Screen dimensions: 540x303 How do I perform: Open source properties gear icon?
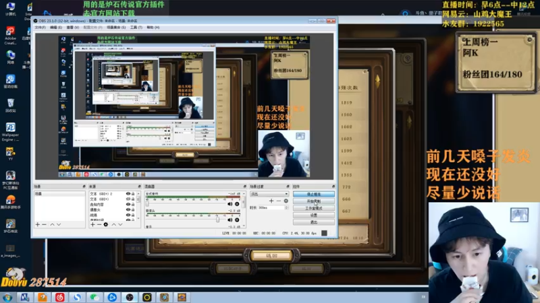[106, 224]
